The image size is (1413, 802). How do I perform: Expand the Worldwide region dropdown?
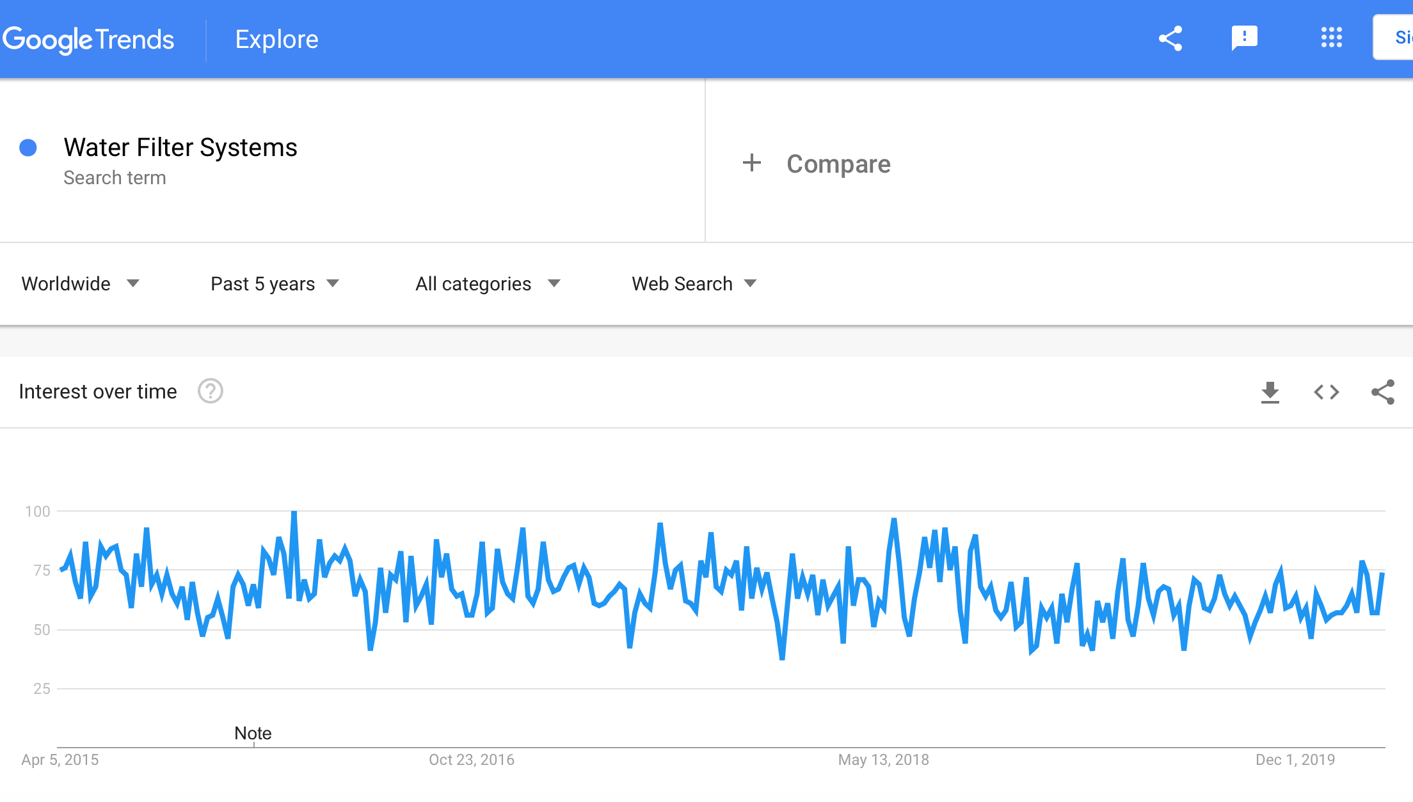tap(81, 284)
